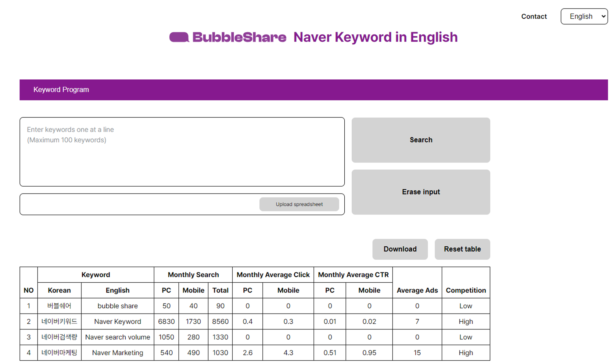Select the Naver search volume cell

[x=117, y=337]
